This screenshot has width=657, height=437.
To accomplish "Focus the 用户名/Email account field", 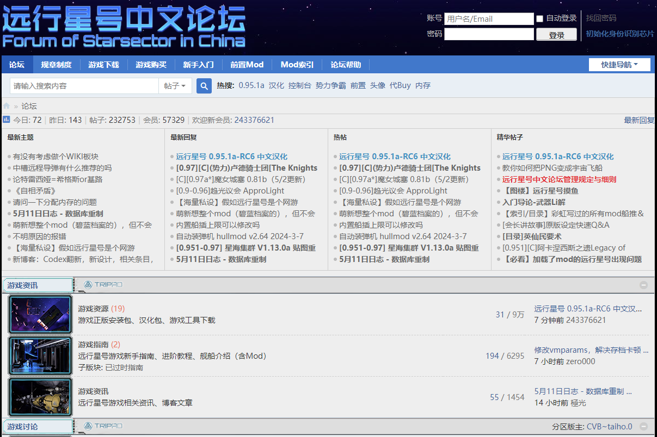I will [489, 19].
